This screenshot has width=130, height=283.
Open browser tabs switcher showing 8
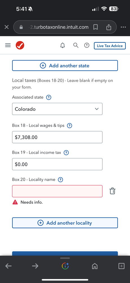tap(122, 266)
